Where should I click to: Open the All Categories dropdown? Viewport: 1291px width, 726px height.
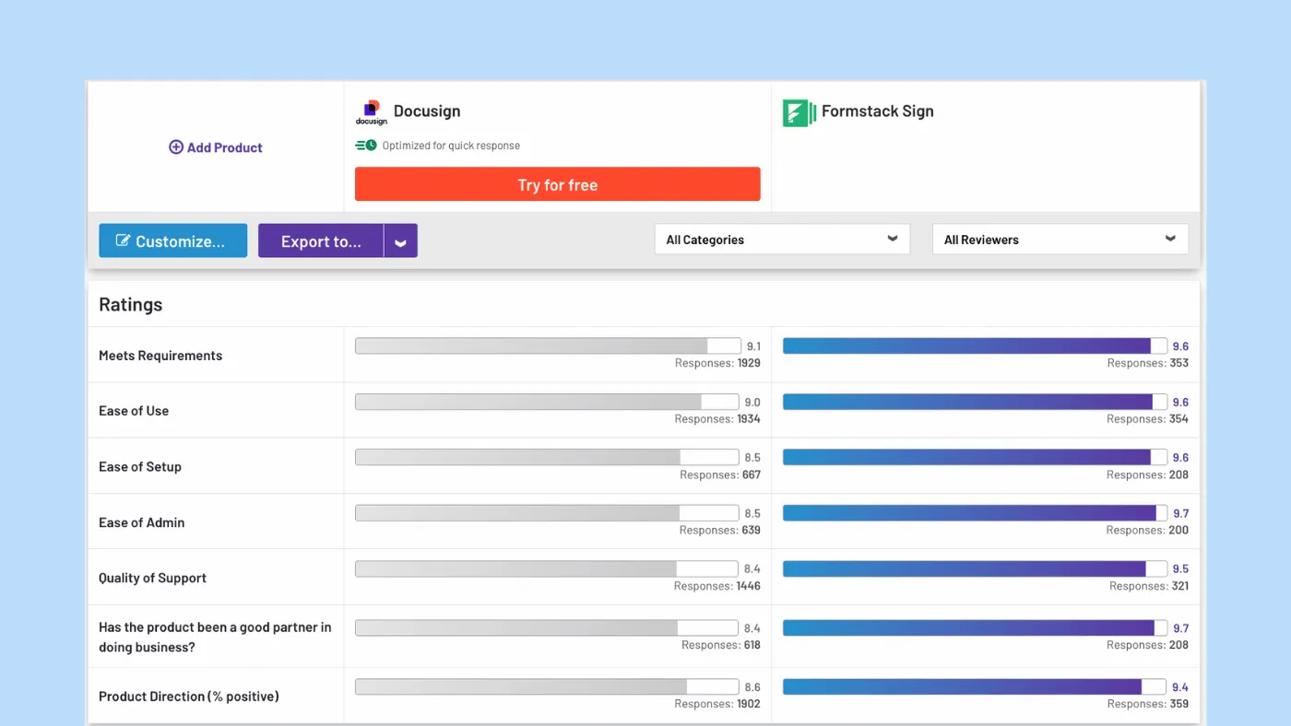tap(782, 239)
